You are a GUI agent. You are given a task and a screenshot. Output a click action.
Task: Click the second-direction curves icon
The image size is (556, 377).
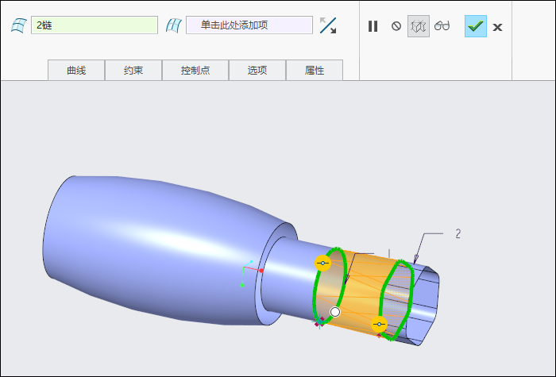pos(174,25)
